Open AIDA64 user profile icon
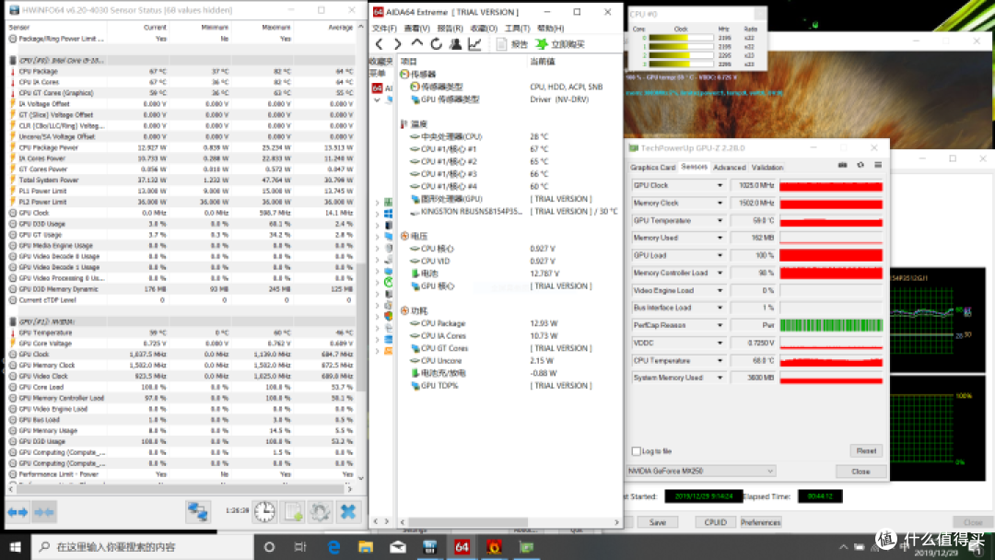The height and width of the screenshot is (560, 995). click(455, 44)
